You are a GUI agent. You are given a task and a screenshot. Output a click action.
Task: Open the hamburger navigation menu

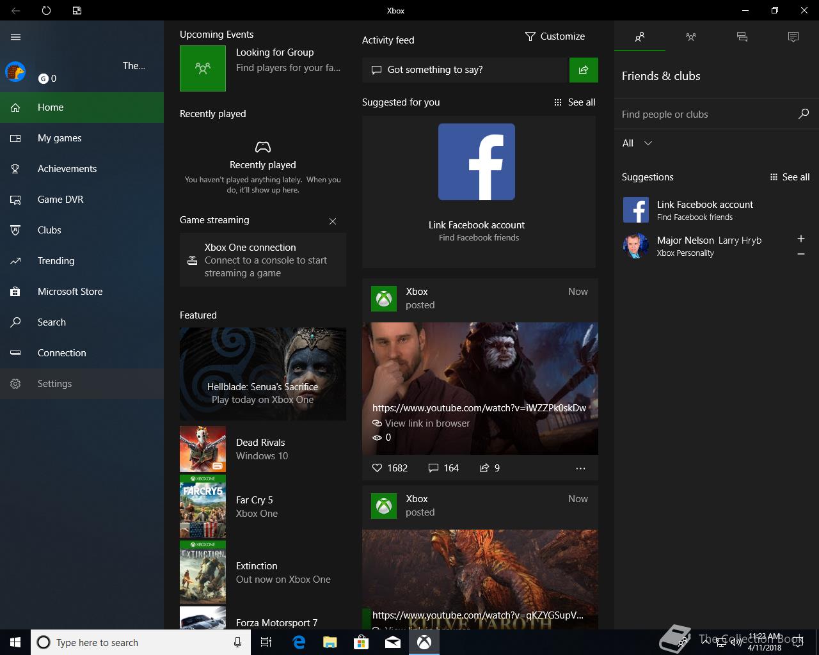(16, 37)
